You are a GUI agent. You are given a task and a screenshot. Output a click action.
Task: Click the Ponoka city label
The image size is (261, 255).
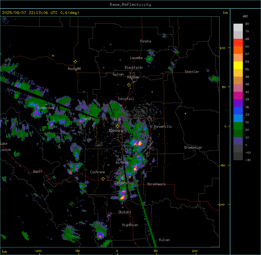click(x=145, y=41)
